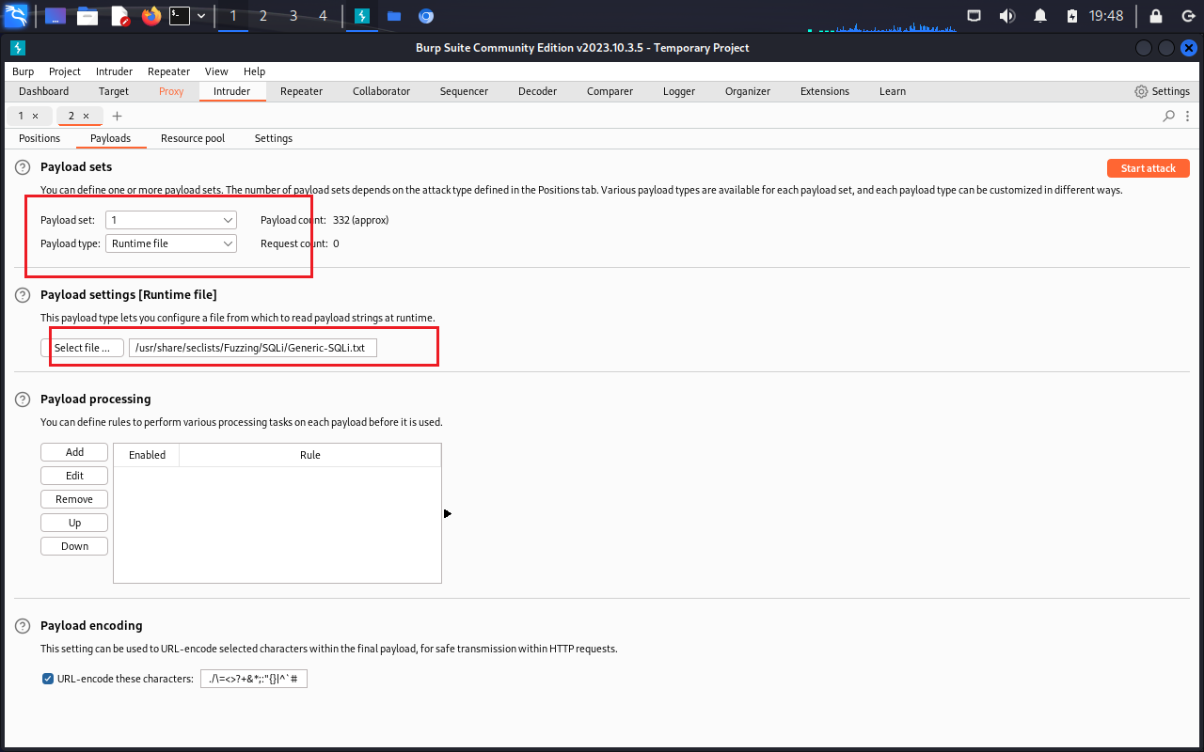Click the show desktop panel icon
The height and width of the screenshot is (752, 1204).
pyautogui.click(x=55, y=16)
